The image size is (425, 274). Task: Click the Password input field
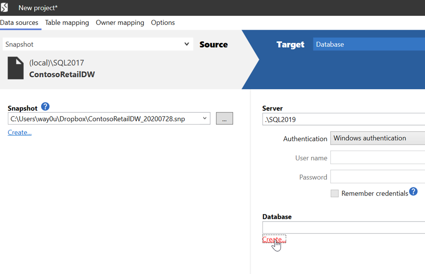point(377,177)
